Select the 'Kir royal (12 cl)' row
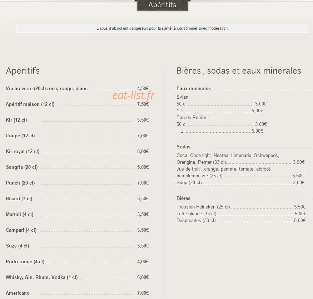This screenshot has width=313, height=299. click(77, 152)
